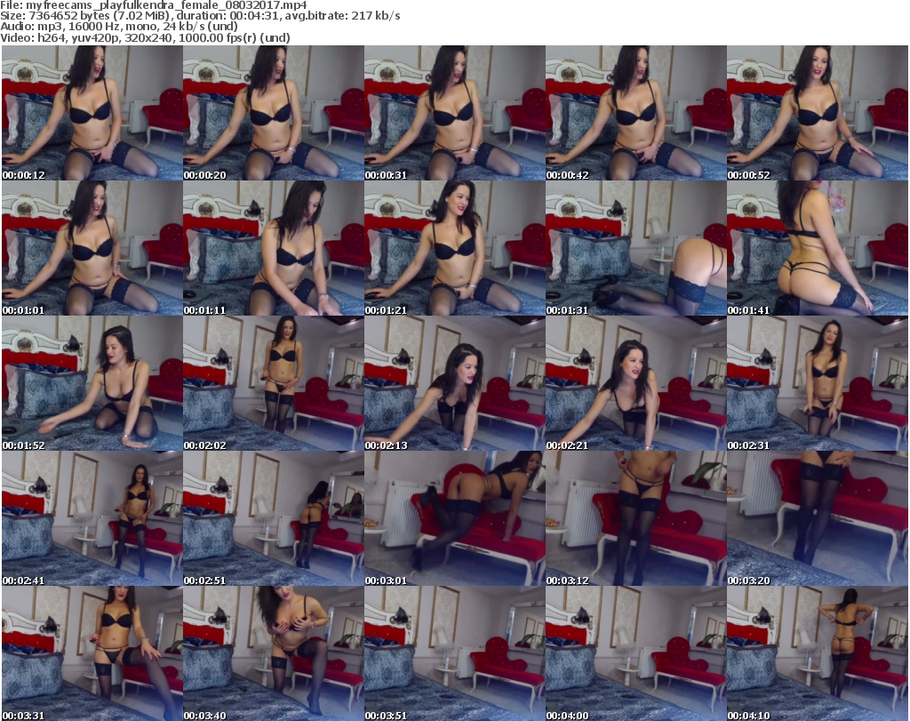Click the frame thumbnail stamped 00:00:52

pos(818,113)
